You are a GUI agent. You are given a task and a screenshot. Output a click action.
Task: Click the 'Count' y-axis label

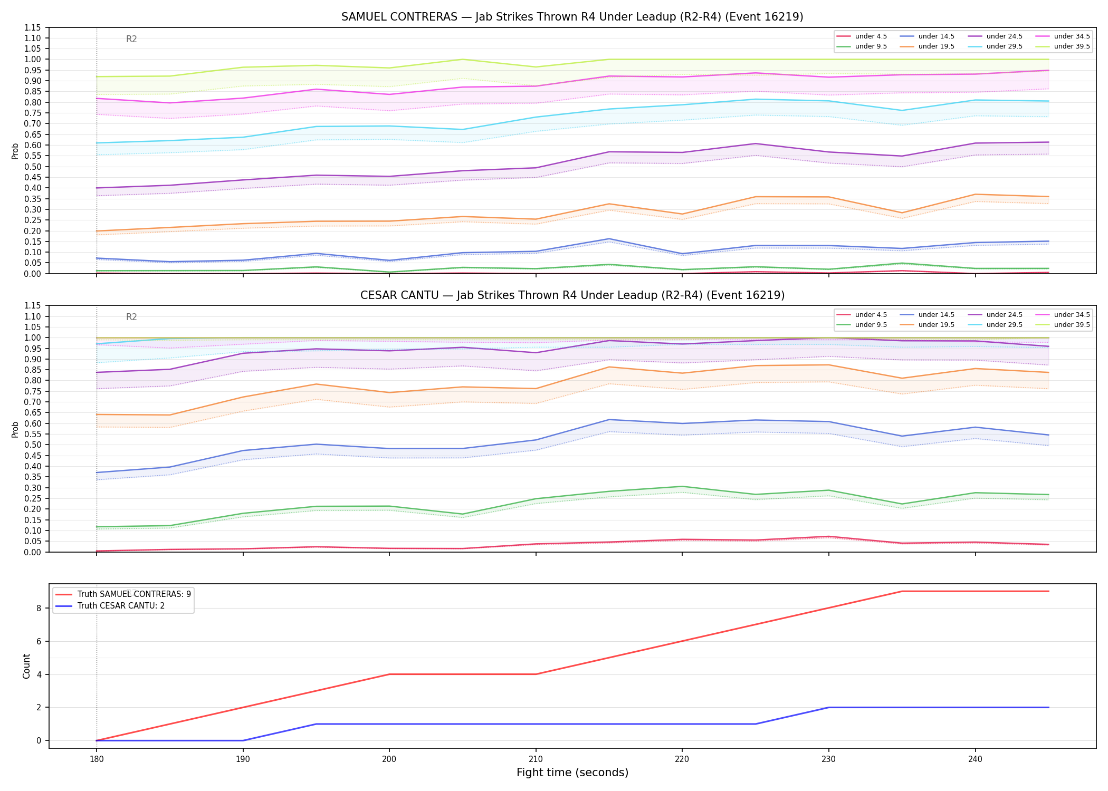tap(26, 666)
